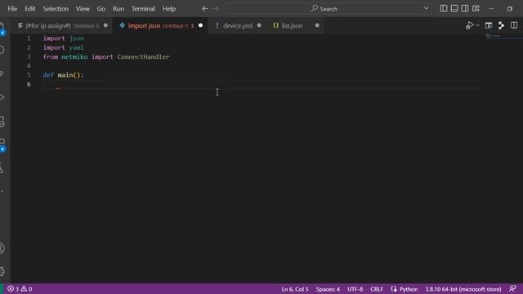This screenshot has width=523, height=294.
Task: Click the 'import json' line in the editor
Action: pos(64,38)
